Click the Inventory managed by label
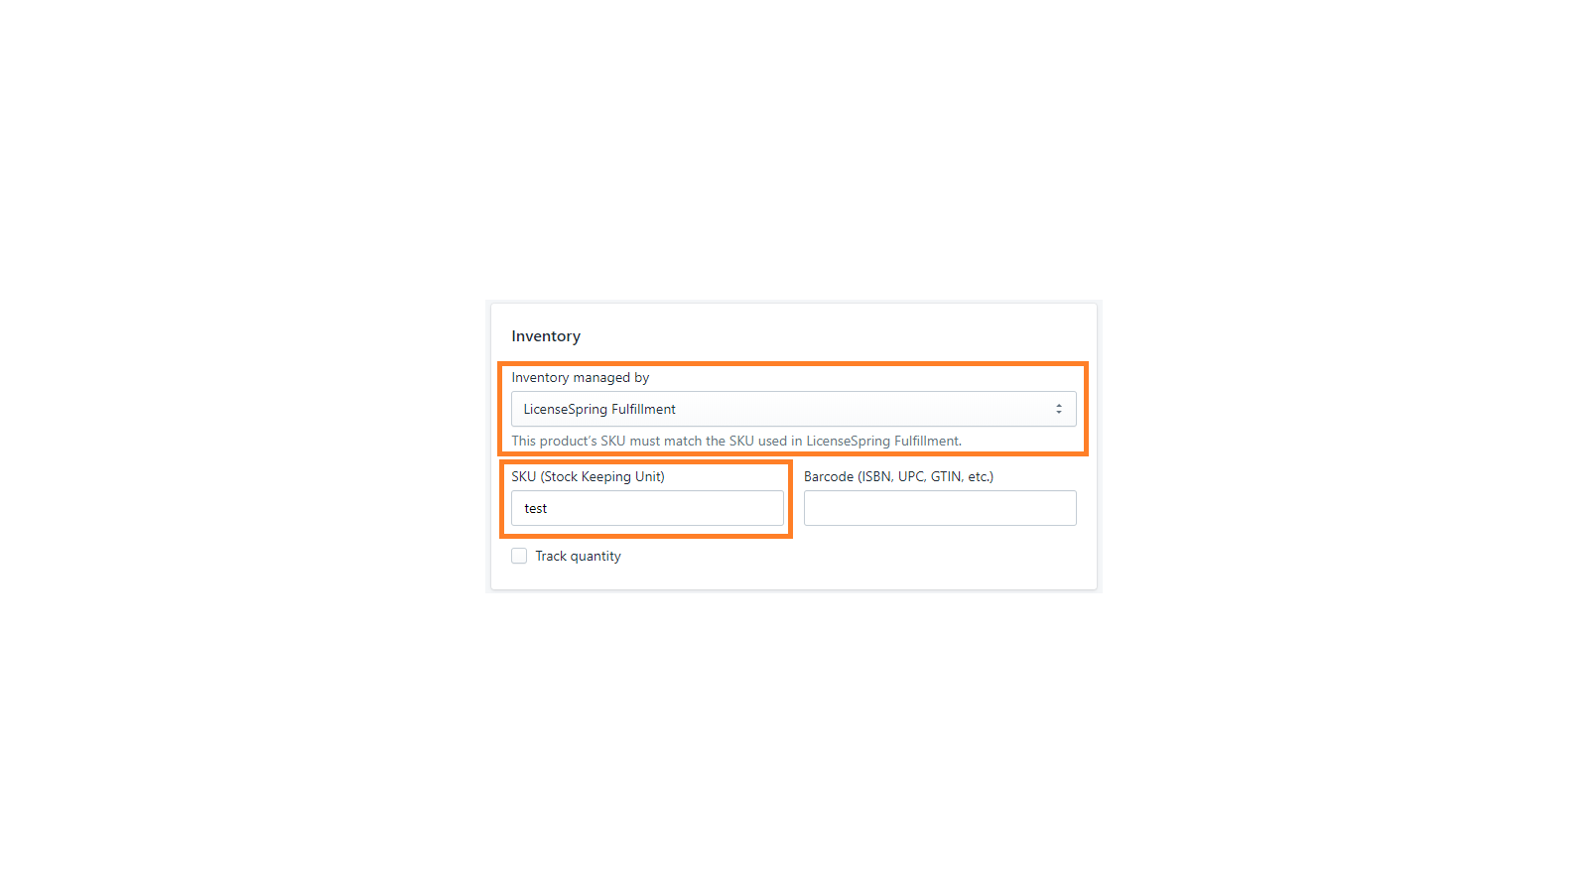Image resolution: width=1588 pixels, height=893 pixels. click(580, 377)
